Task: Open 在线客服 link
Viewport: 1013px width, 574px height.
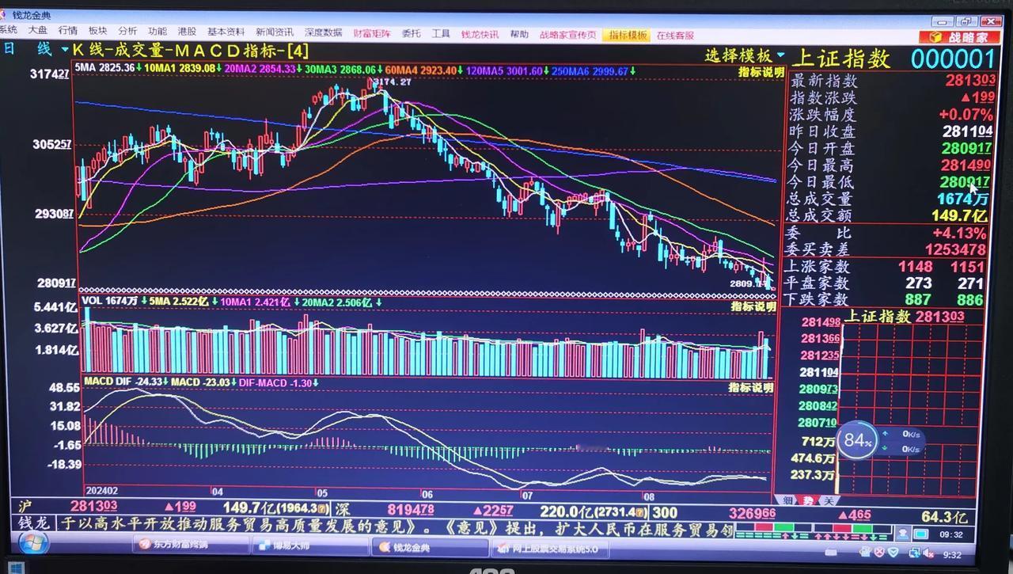Action: pyautogui.click(x=675, y=36)
